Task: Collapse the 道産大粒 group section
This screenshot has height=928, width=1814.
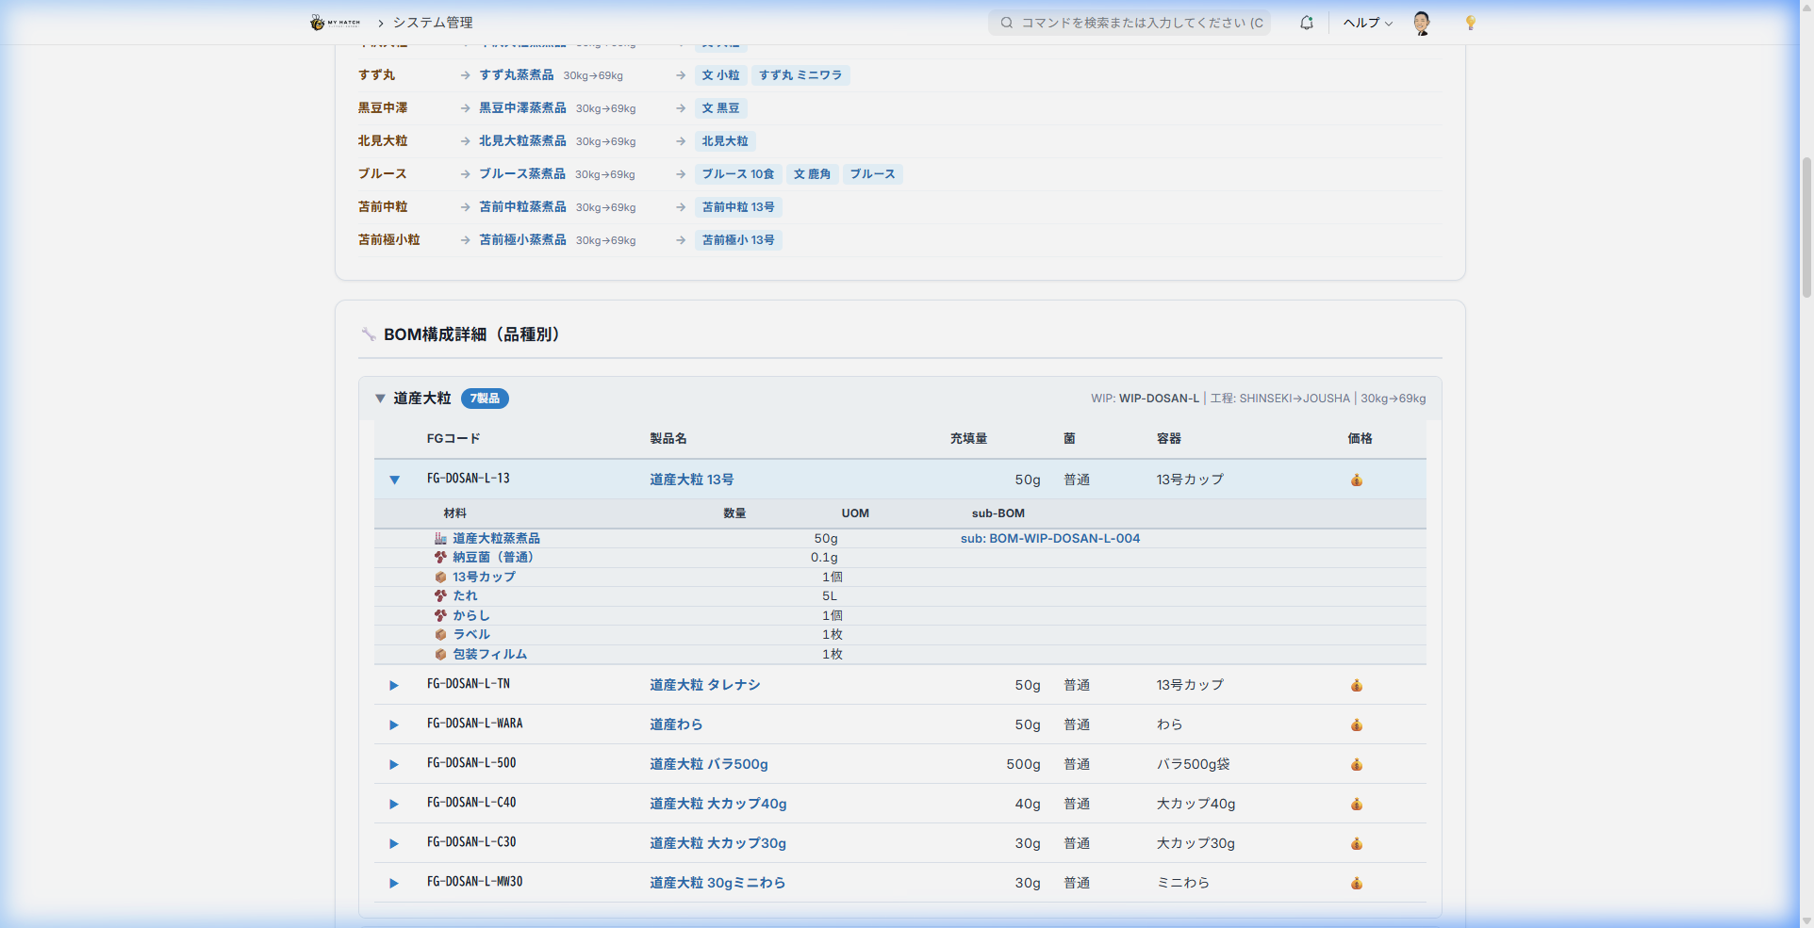Action: click(x=380, y=399)
